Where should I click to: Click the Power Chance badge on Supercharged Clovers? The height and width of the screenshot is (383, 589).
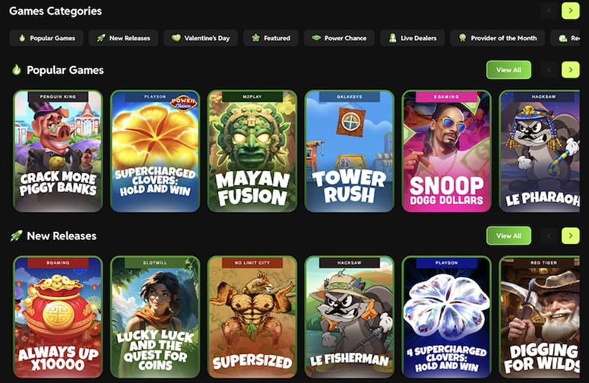point(183,102)
